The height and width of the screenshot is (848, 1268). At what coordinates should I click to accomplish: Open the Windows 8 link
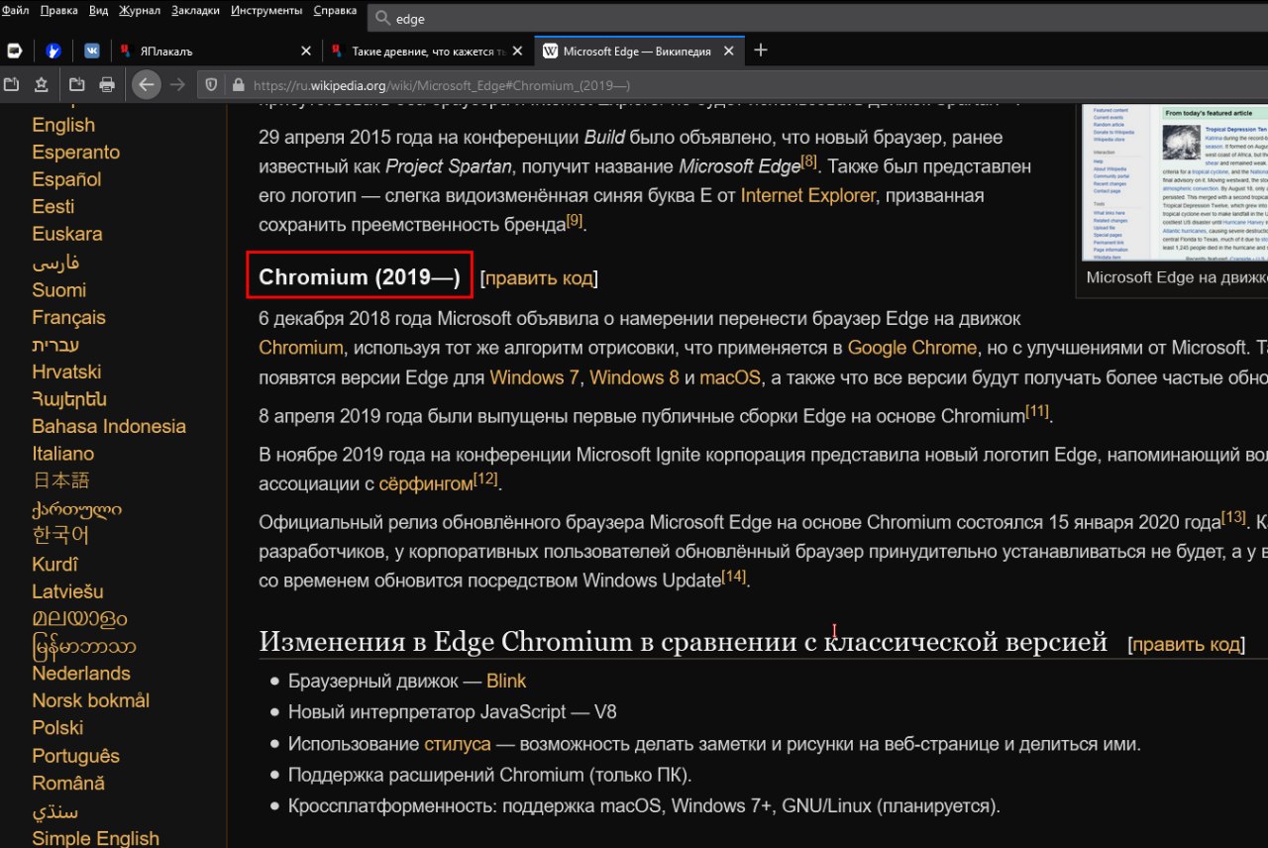634,377
